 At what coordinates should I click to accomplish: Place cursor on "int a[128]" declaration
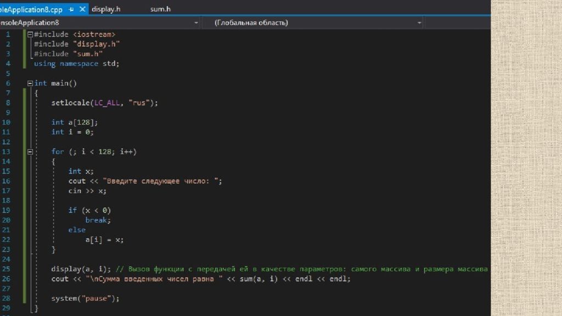pyautogui.click(x=74, y=122)
